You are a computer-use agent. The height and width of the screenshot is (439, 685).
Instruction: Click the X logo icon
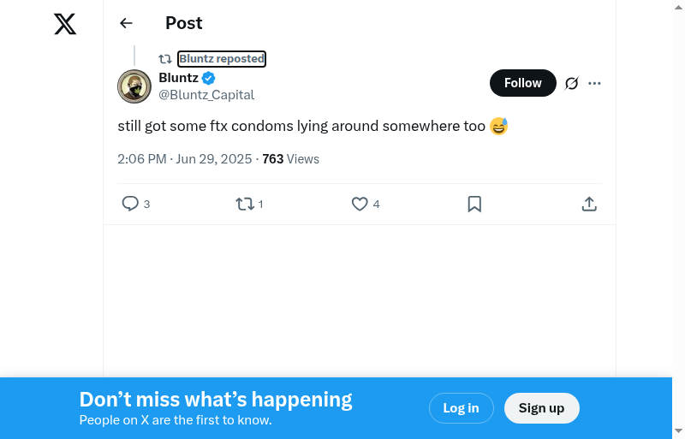point(65,24)
